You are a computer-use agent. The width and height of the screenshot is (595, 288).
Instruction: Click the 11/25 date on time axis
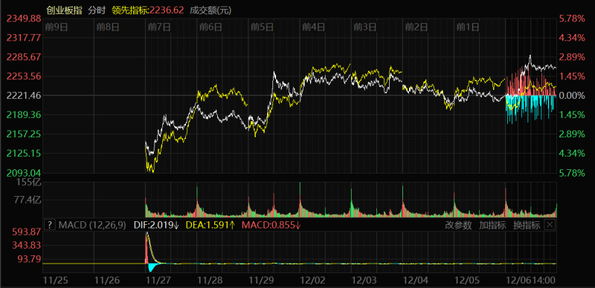[56, 281]
